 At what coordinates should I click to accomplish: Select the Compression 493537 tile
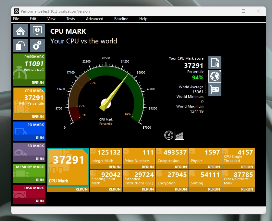172,156
